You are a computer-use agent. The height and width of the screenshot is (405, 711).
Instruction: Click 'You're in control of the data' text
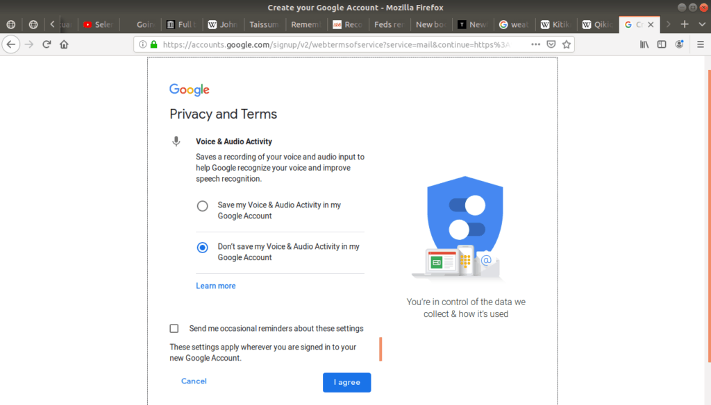pos(466,308)
